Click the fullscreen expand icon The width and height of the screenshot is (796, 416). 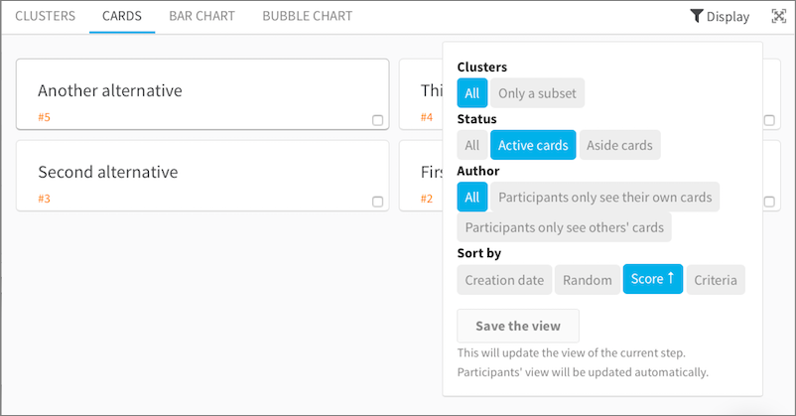[x=779, y=16]
